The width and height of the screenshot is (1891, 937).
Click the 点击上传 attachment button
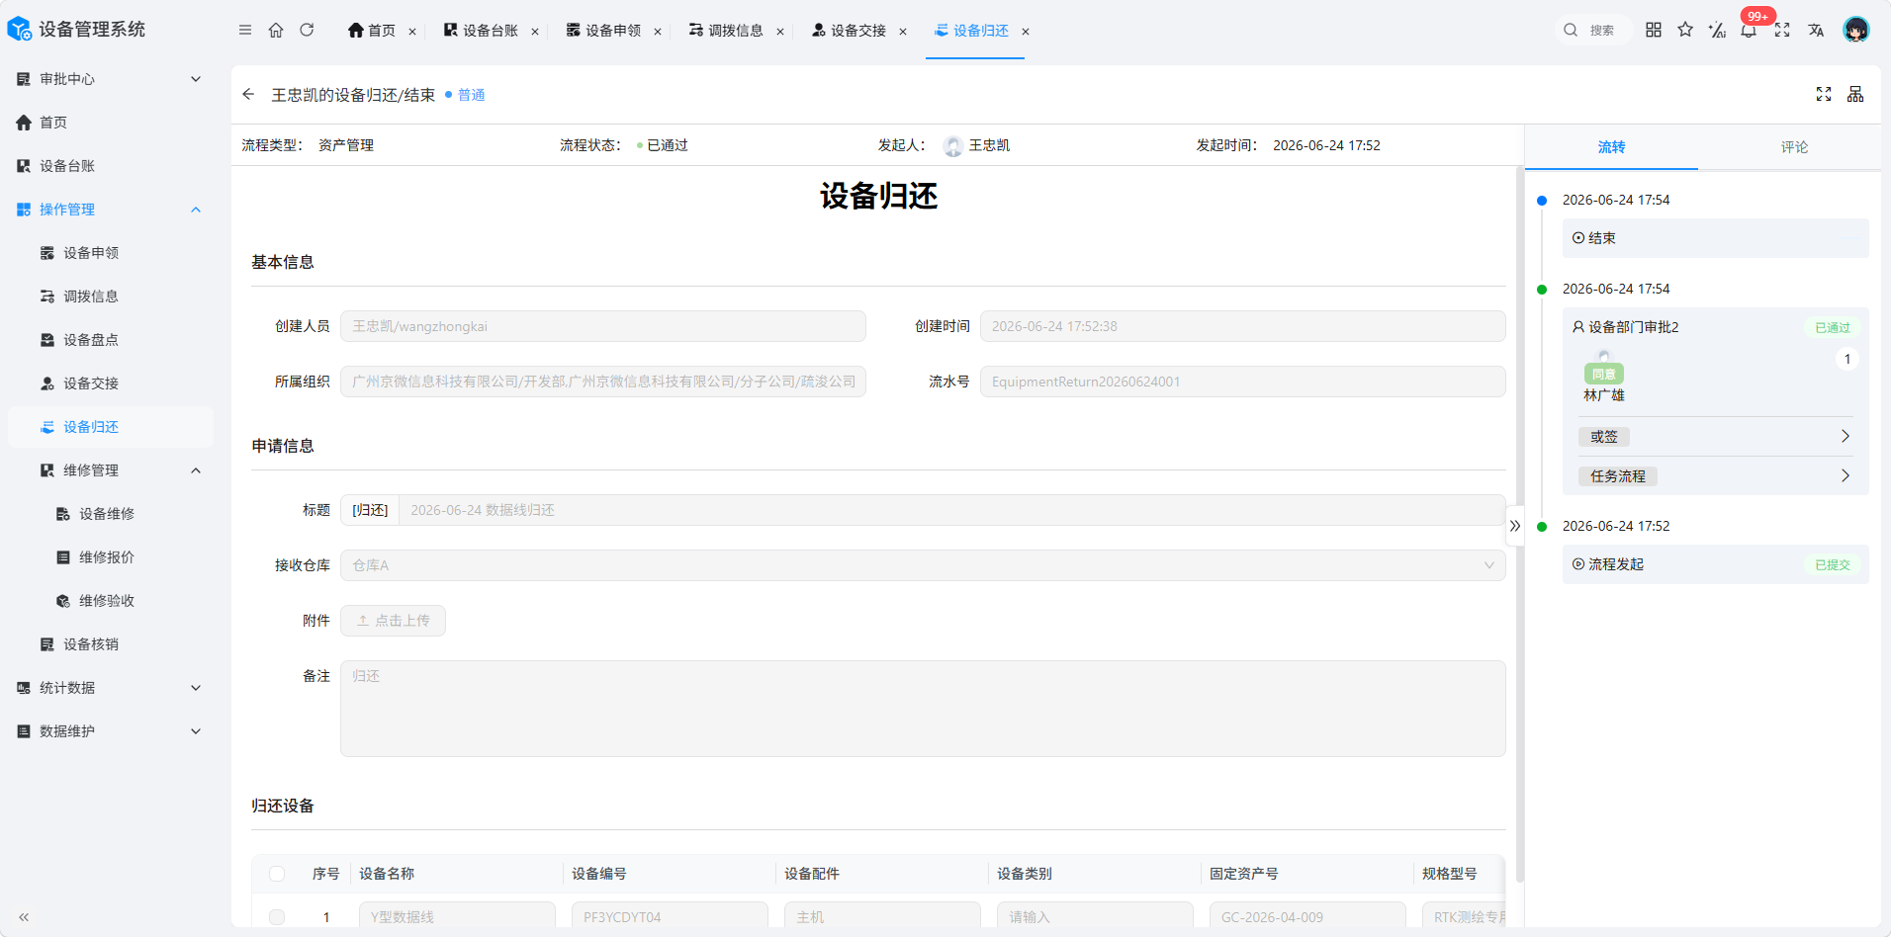click(393, 621)
